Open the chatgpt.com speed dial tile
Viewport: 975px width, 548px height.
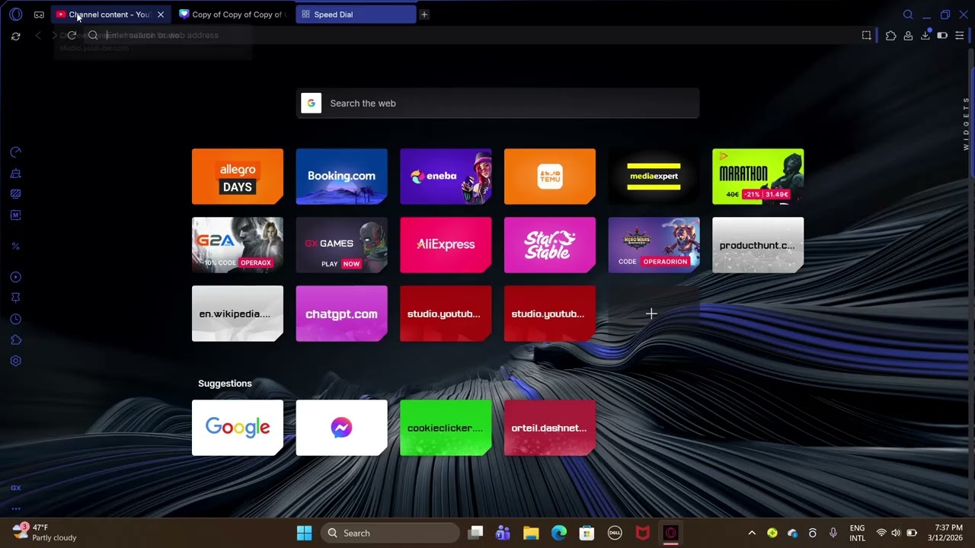point(341,314)
